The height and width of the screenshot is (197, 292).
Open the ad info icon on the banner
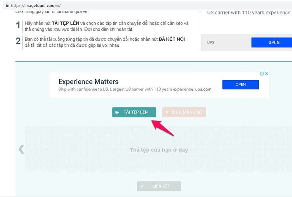click(262, 74)
